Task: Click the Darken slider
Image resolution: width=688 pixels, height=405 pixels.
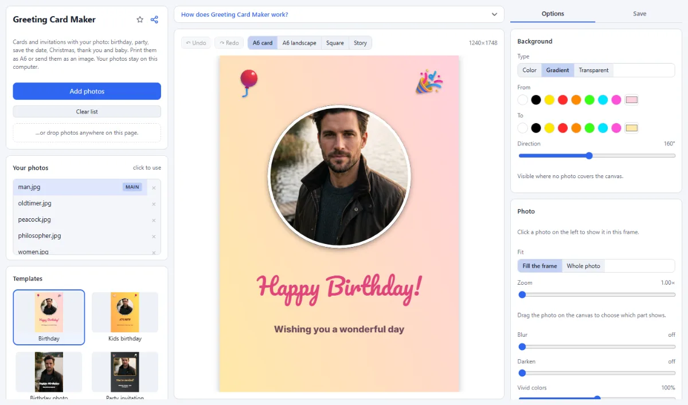Action: pyautogui.click(x=596, y=373)
